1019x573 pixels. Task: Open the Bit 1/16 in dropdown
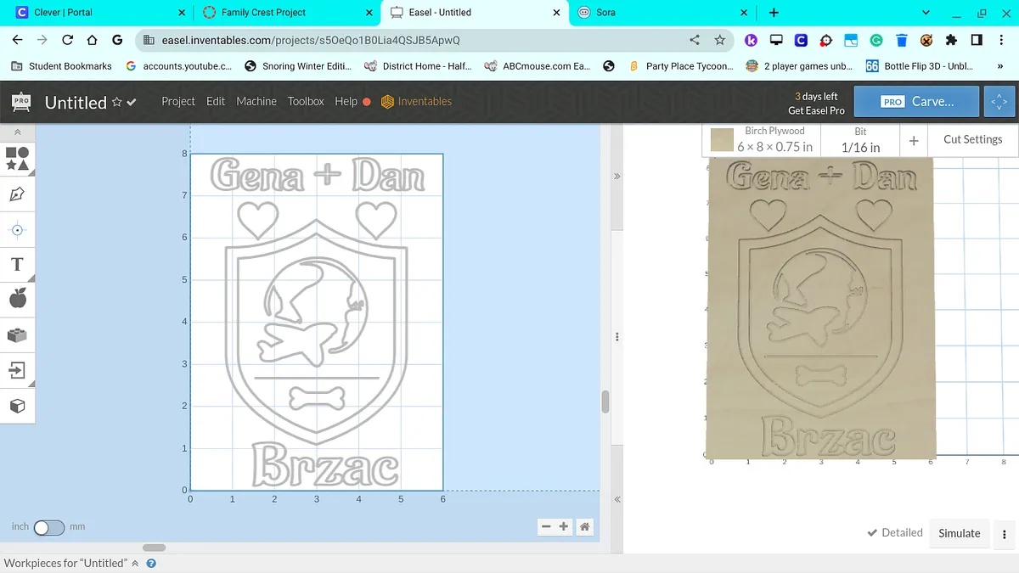pyautogui.click(x=860, y=140)
